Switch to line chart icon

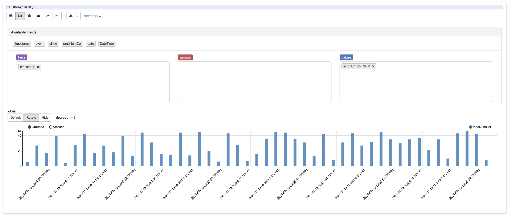48,16
